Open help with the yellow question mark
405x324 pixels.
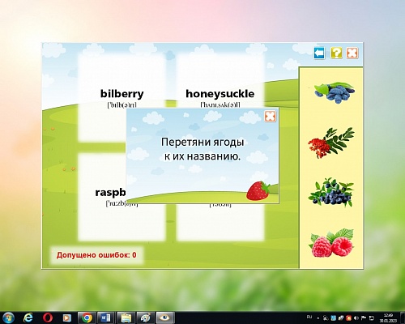336,53
